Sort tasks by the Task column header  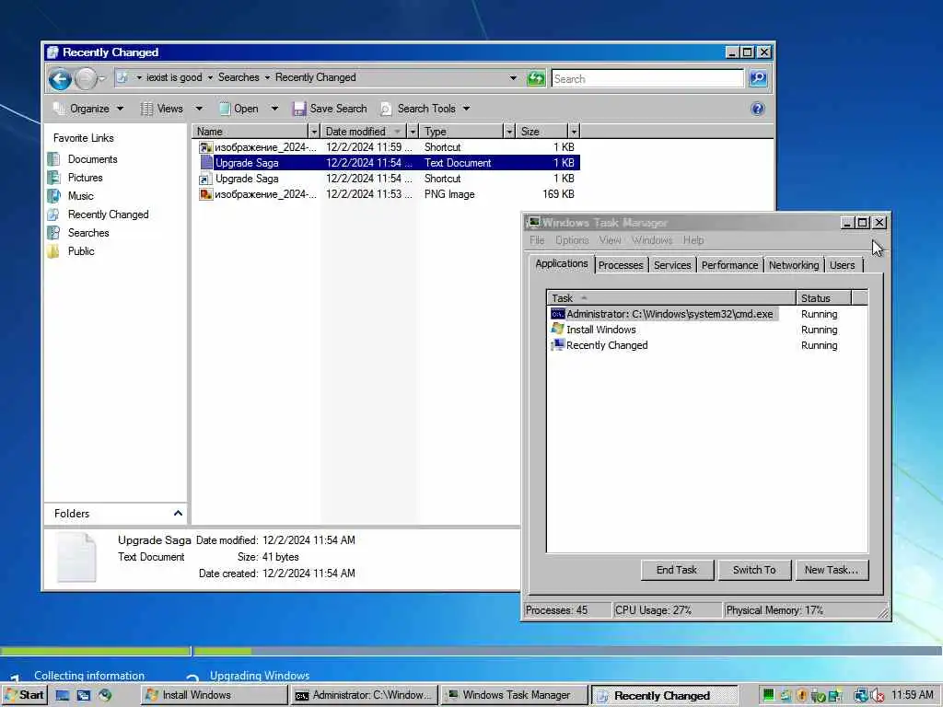pos(671,298)
